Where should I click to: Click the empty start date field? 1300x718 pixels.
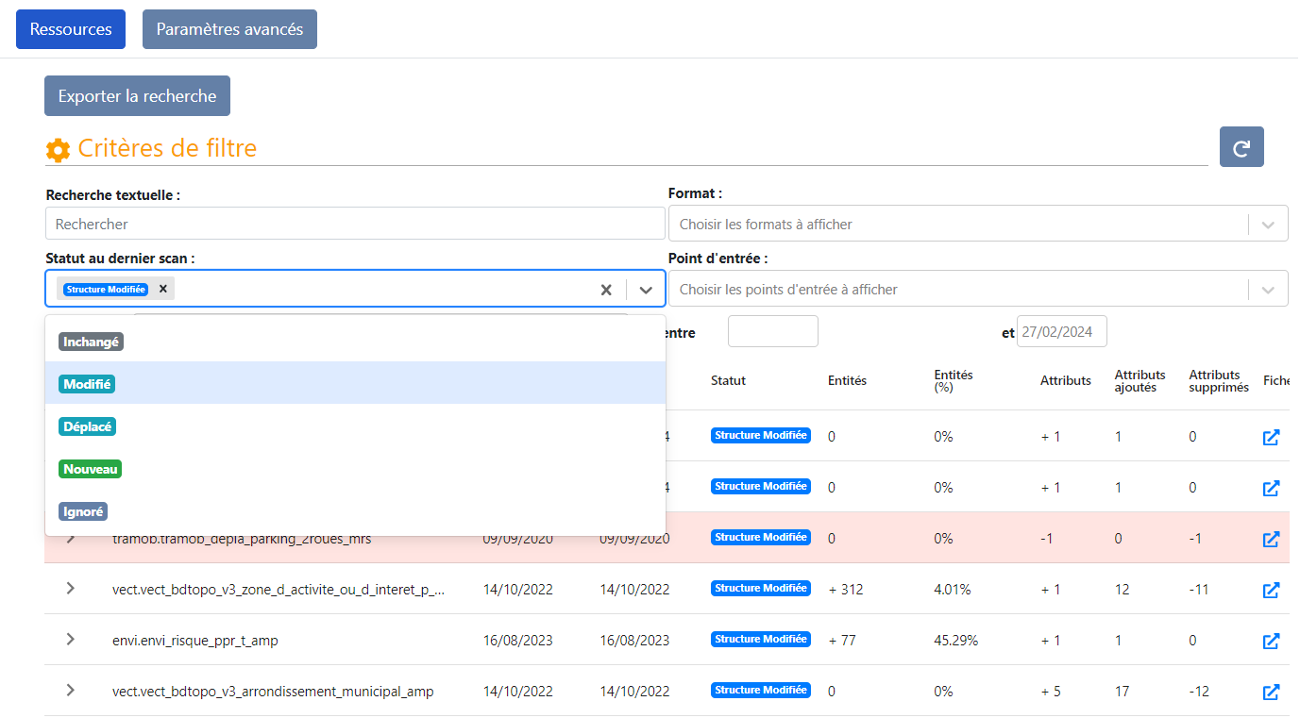pyautogui.click(x=772, y=331)
